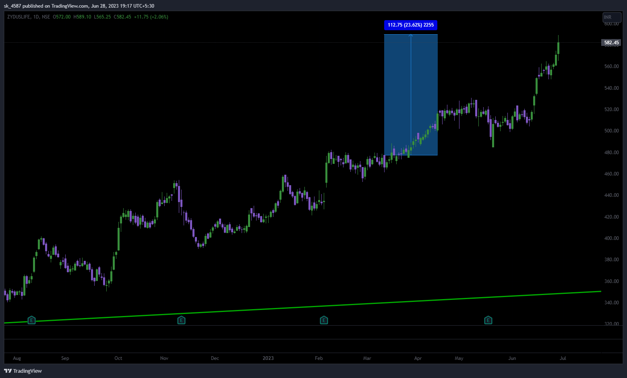The image size is (627, 378).
Task: Click the Jul label on time axis
Action: click(x=563, y=358)
